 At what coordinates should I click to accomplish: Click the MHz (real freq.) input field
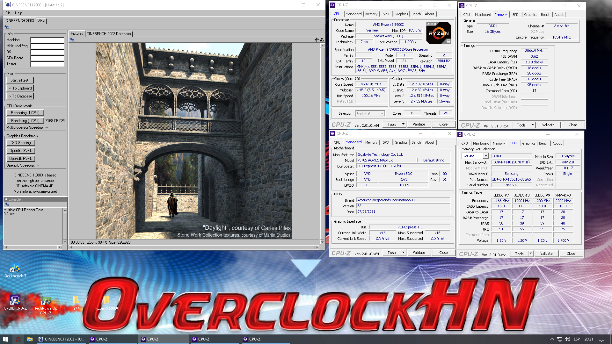pyautogui.click(x=47, y=46)
